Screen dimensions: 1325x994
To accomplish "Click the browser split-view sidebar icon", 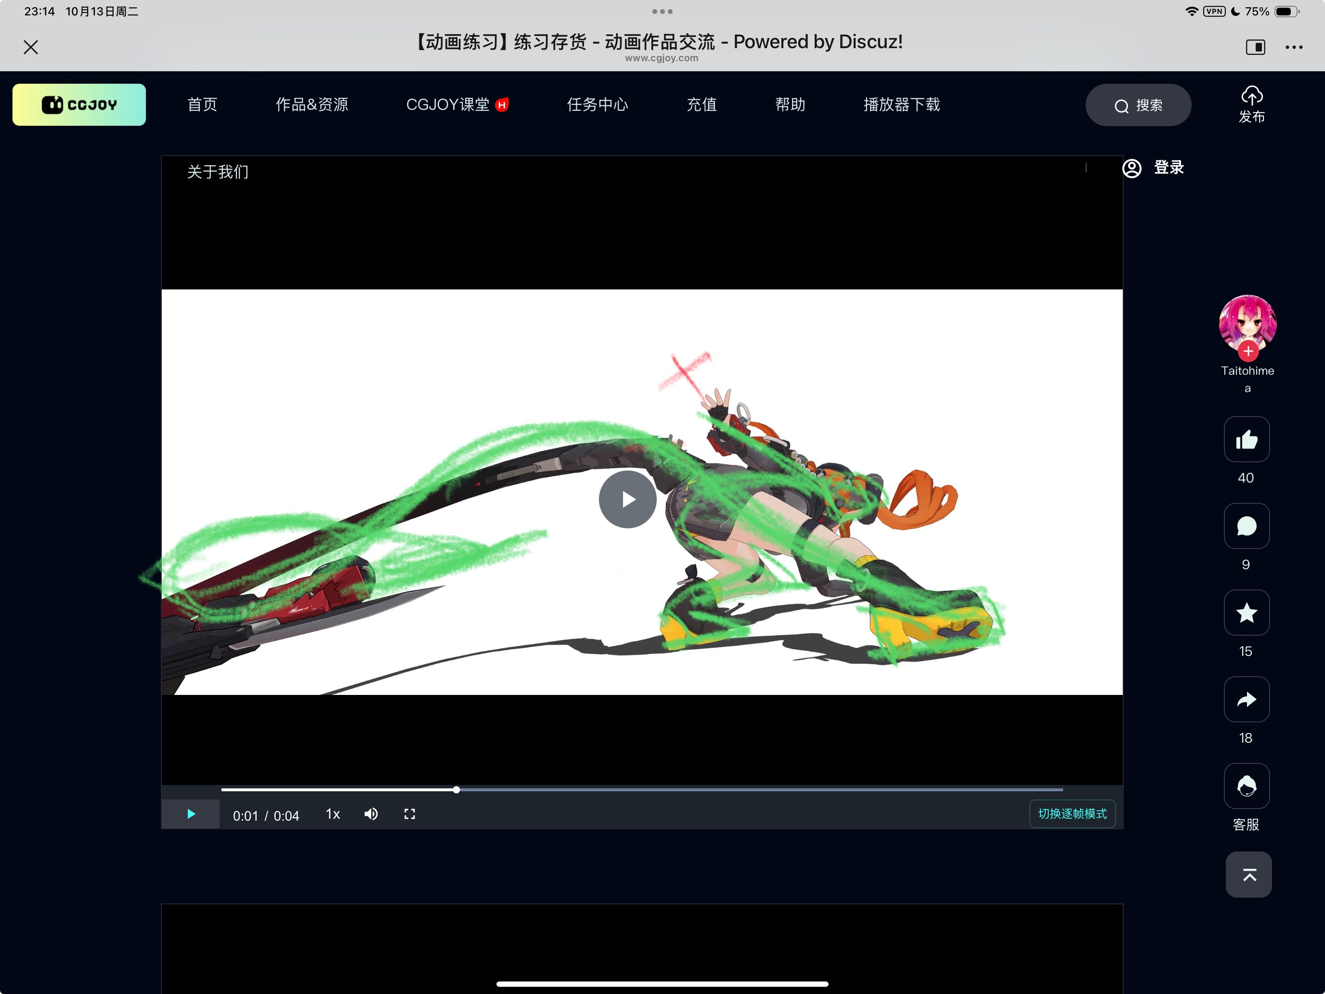I will point(1256,47).
